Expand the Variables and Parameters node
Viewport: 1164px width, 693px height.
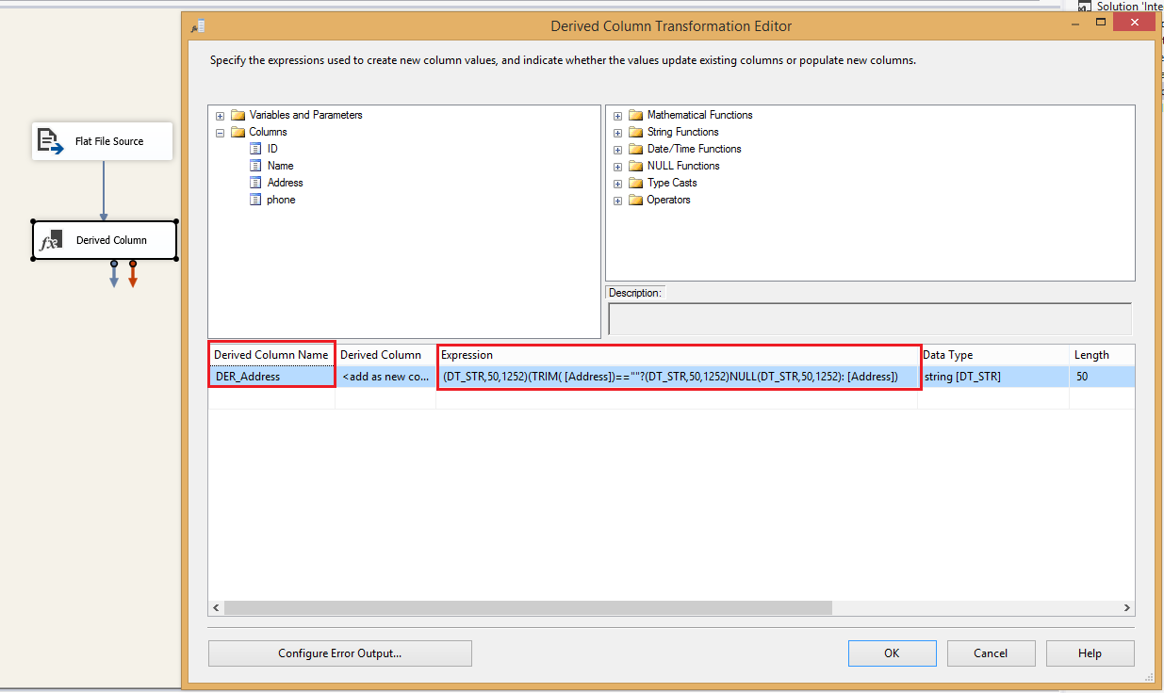tap(220, 114)
